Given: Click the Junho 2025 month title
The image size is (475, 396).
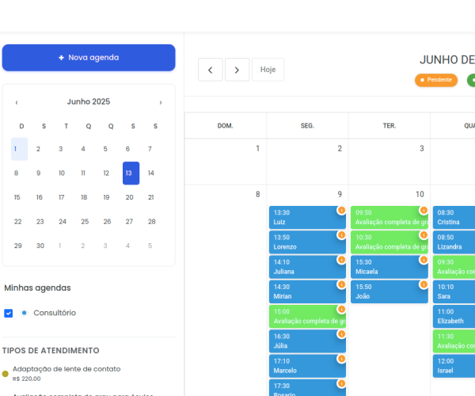Looking at the screenshot, I should click(x=89, y=101).
